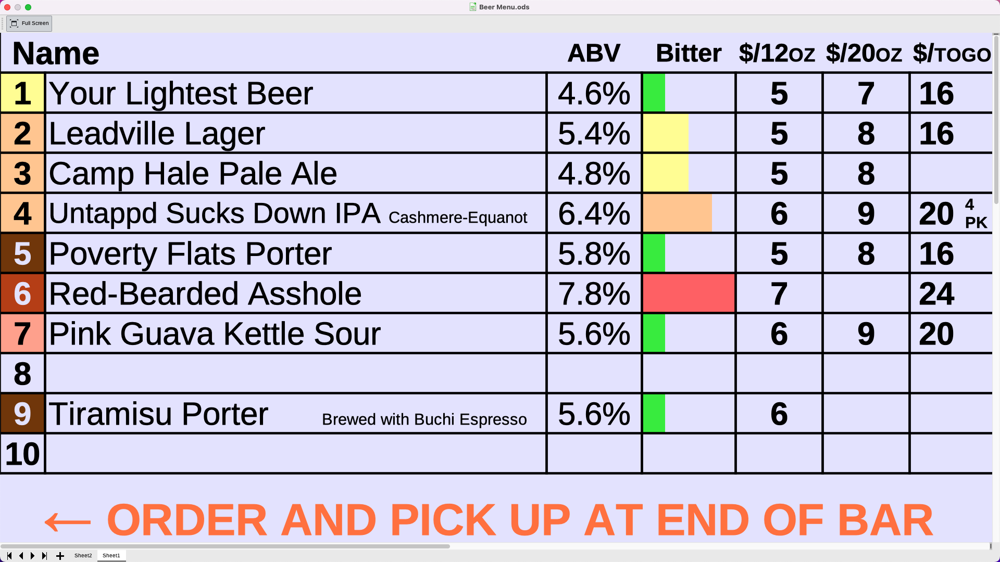This screenshot has height=562, width=1000.
Task: Click the green zoom window button
Action: coord(28,7)
